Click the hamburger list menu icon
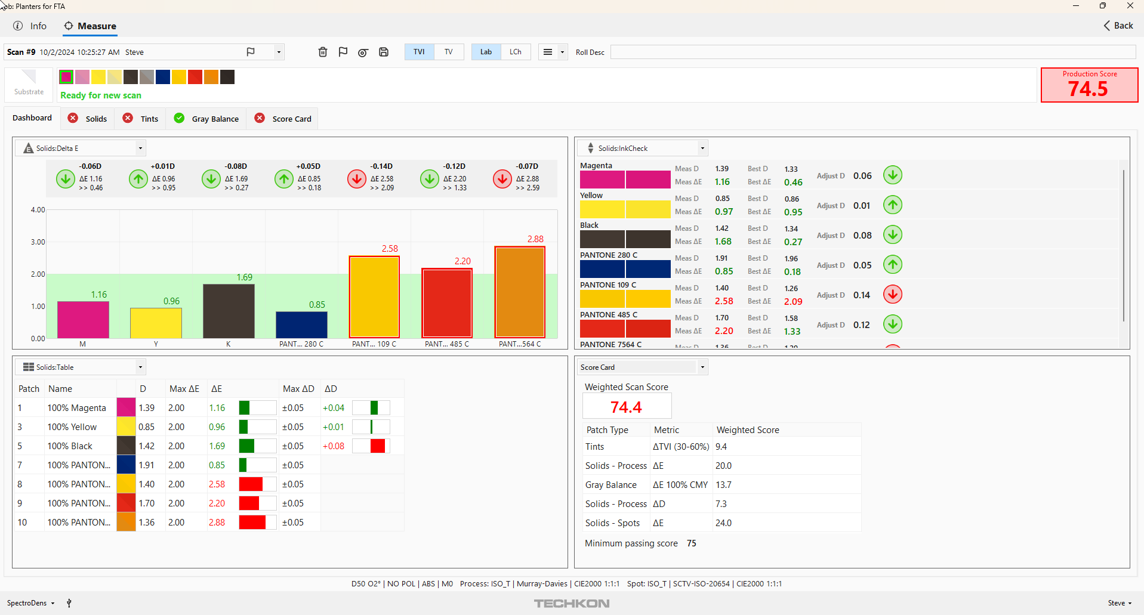 pyautogui.click(x=547, y=52)
